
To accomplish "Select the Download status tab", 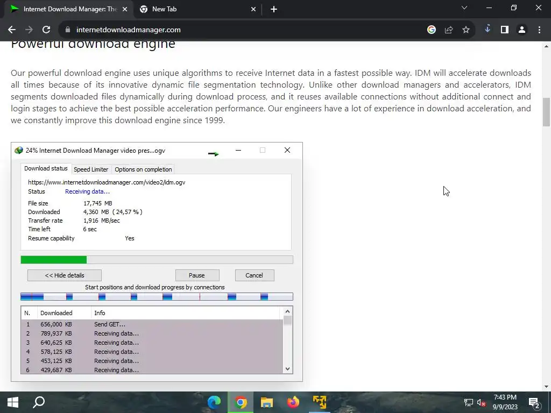I will point(46,168).
